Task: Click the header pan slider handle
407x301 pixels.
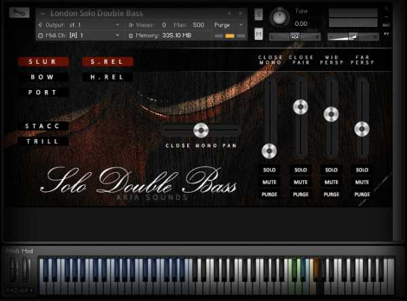Action: click(295, 37)
